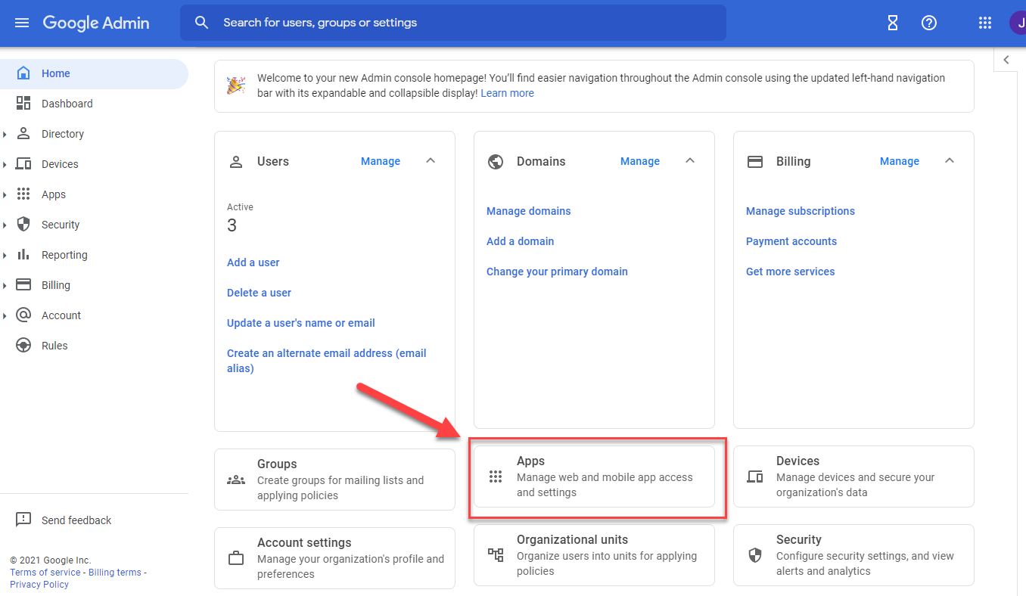Collapse the right side panel arrow
Viewport: 1026px width, 596px height.
pyautogui.click(x=1006, y=60)
